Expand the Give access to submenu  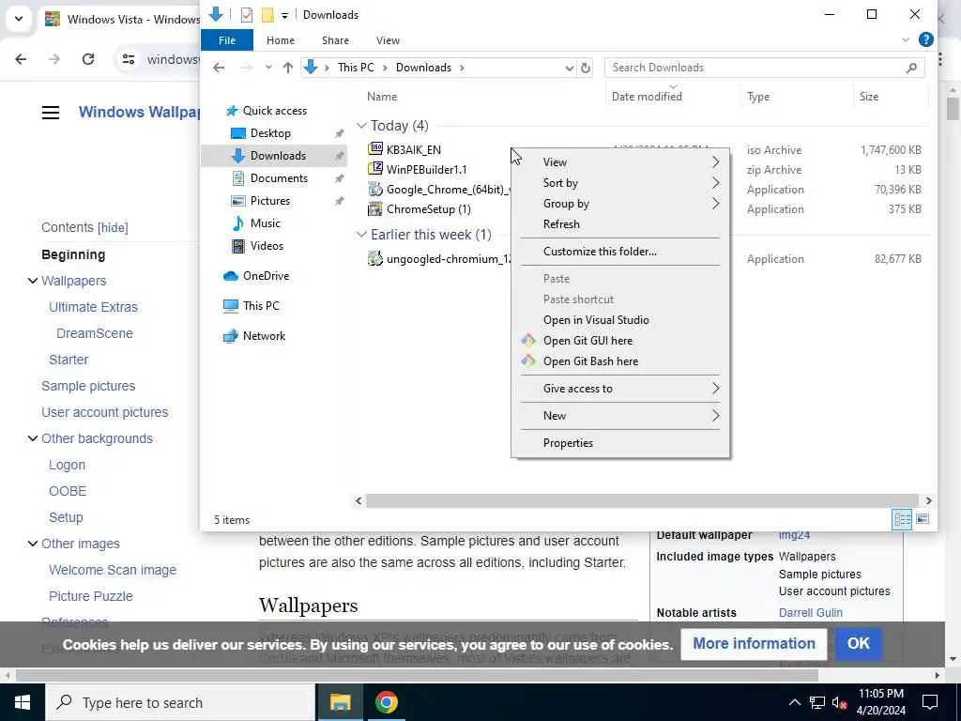click(619, 388)
